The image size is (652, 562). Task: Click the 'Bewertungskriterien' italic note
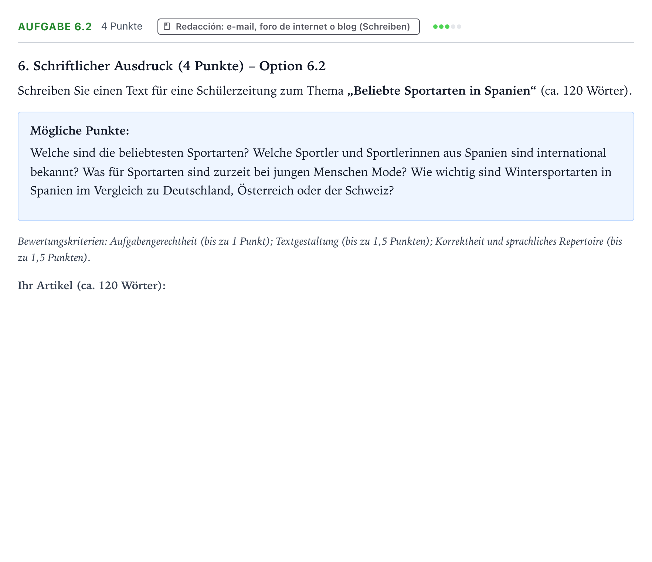pyautogui.click(x=320, y=250)
